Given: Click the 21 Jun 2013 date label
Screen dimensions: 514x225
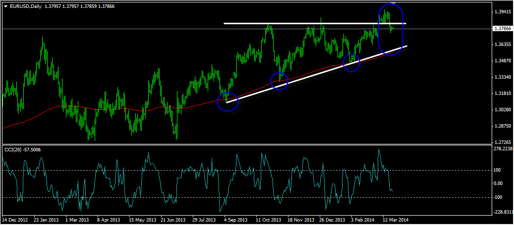Looking at the screenshot, I should click(x=173, y=220).
